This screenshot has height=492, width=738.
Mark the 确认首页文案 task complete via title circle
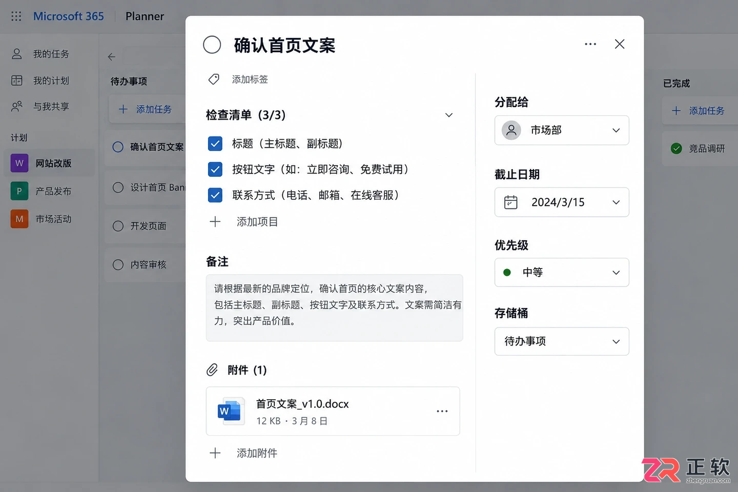pyautogui.click(x=212, y=45)
